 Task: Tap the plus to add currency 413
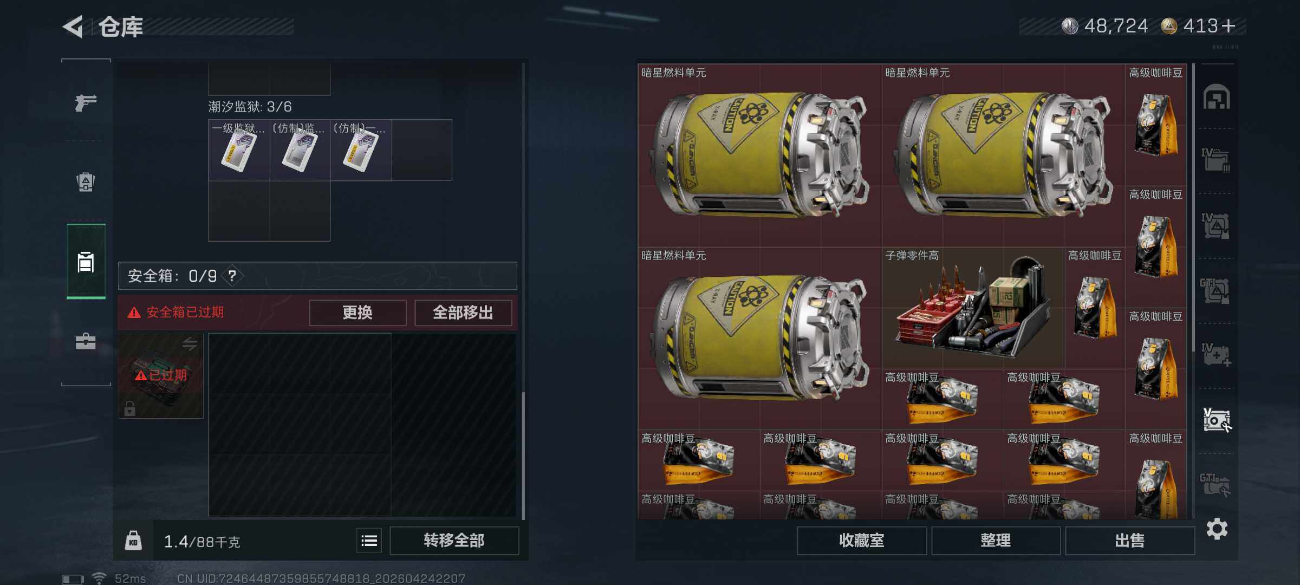(x=1229, y=26)
